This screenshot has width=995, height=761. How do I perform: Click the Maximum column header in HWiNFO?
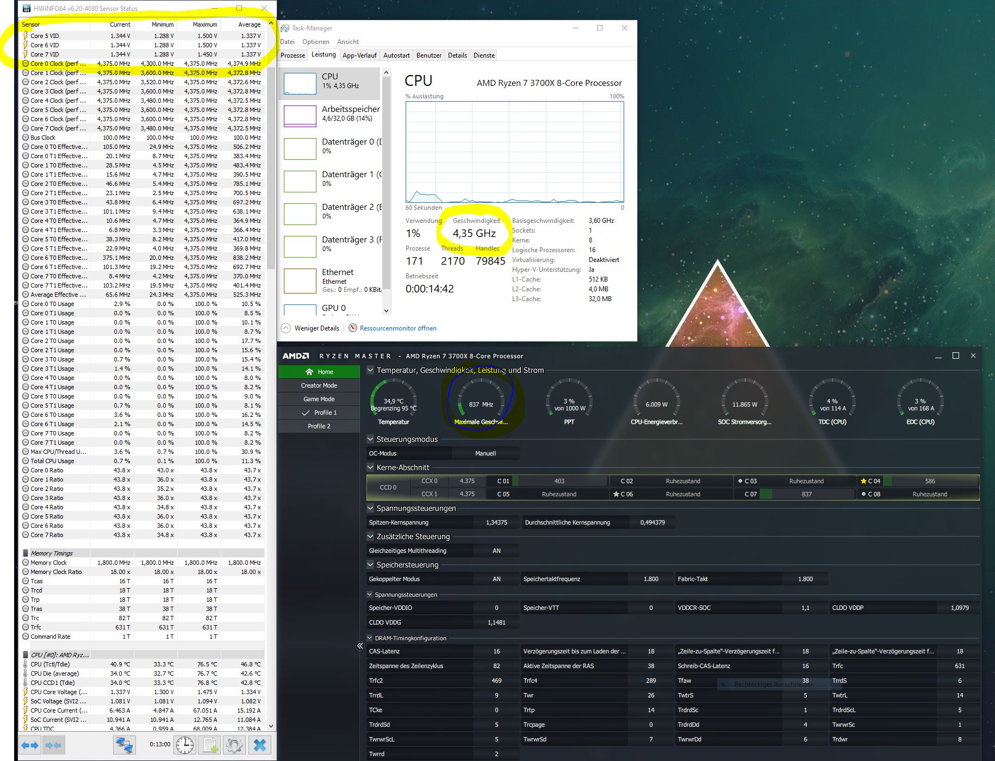[198, 24]
